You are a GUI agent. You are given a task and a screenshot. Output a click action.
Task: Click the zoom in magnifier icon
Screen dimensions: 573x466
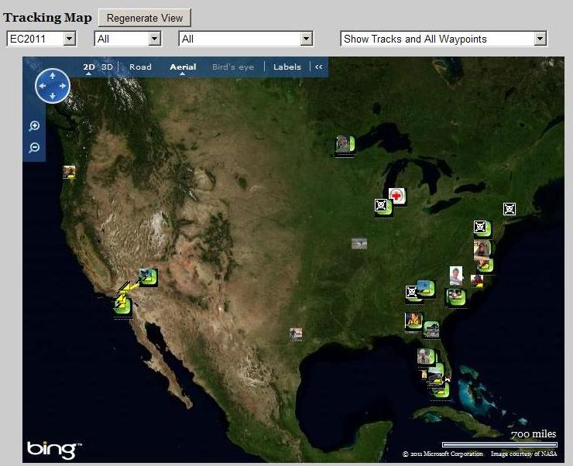pos(34,126)
